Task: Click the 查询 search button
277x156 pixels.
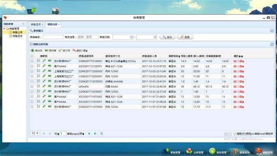Action: pyautogui.click(x=167, y=37)
